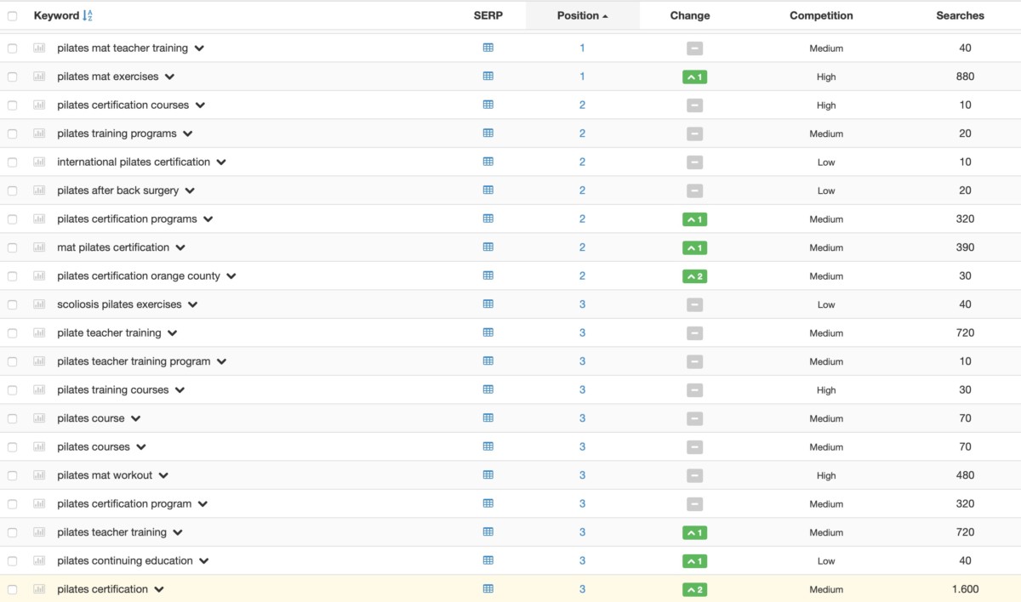Screen dimensions: 1021x602
Task: Expand pilates mat teacher training keyword details
Action: (x=199, y=48)
